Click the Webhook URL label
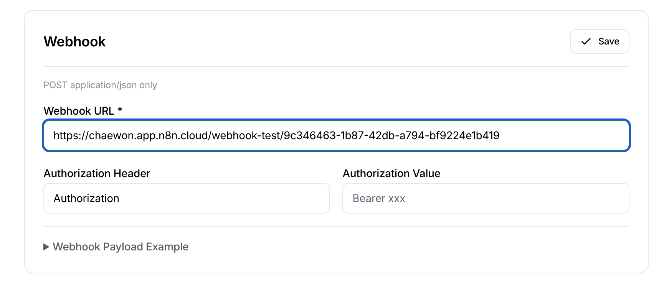The width and height of the screenshot is (664, 283). click(x=83, y=111)
